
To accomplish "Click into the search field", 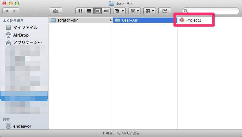I will pos(211,11).
